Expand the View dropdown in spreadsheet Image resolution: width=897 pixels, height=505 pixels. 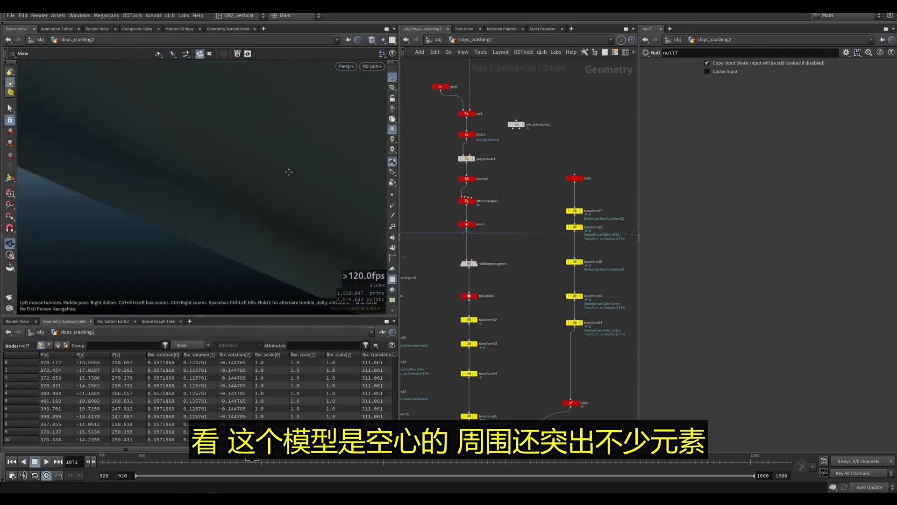click(192, 346)
